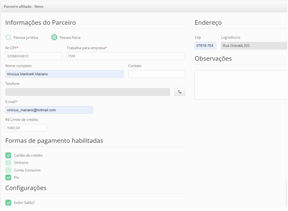Select the Pessoa jurídica radio option
The width and height of the screenshot is (288, 211).
tap(9, 37)
